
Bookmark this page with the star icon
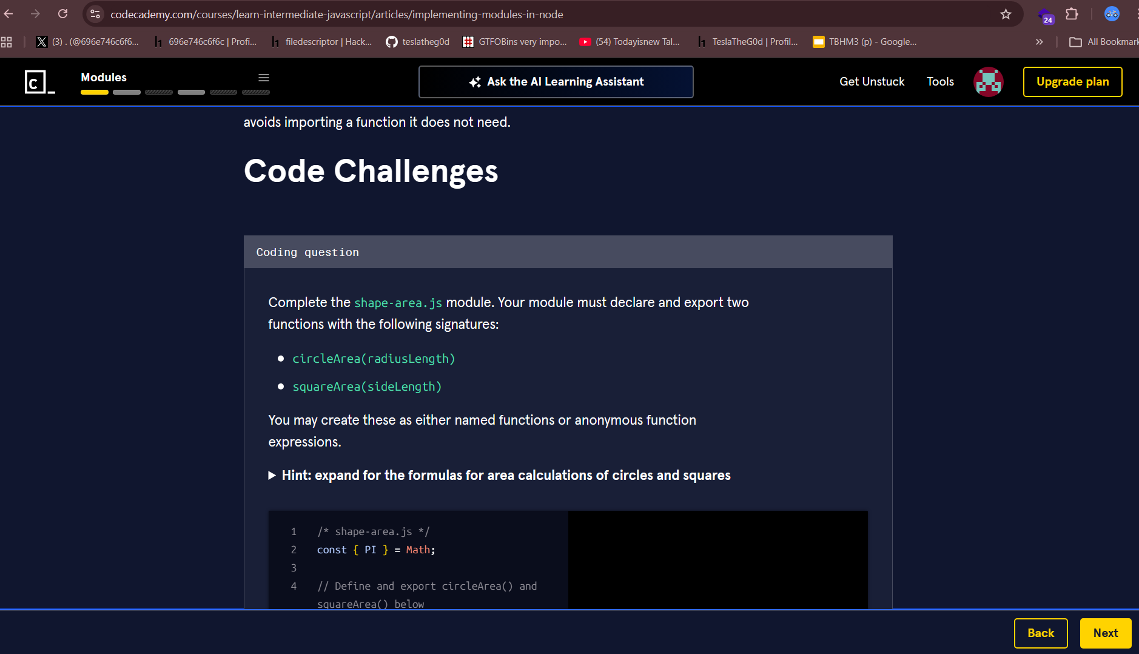(x=1006, y=14)
